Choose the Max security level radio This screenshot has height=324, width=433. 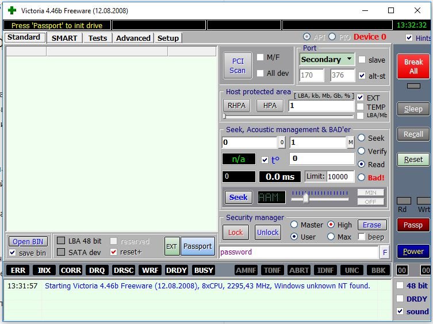(331, 237)
